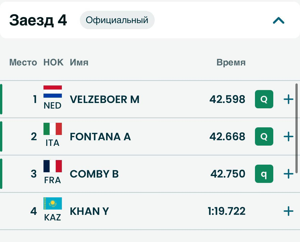The width and height of the screenshot is (300, 242).
Task: Expand details for COMBY B row
Action: [288, 174]
